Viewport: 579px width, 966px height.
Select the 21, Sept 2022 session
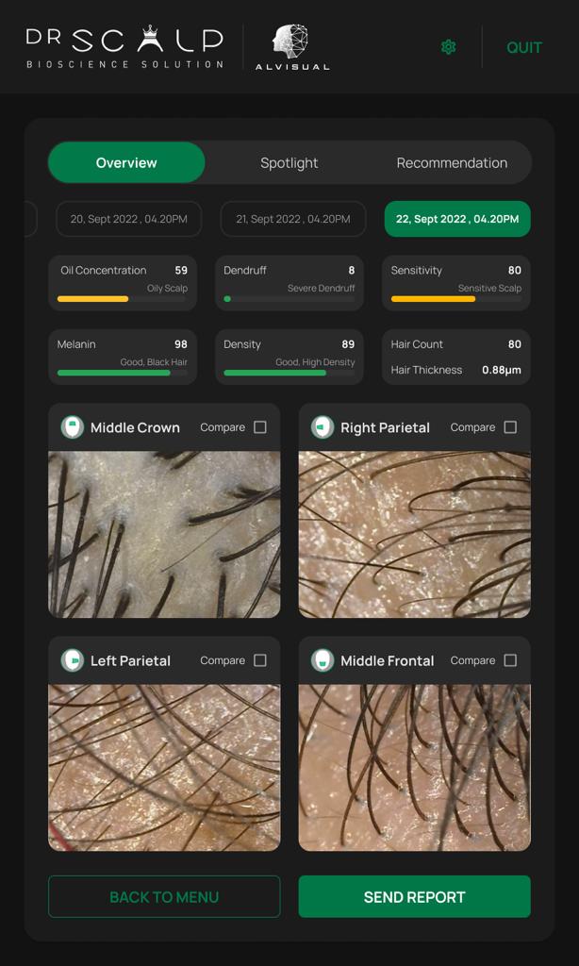tap(293, 219)
